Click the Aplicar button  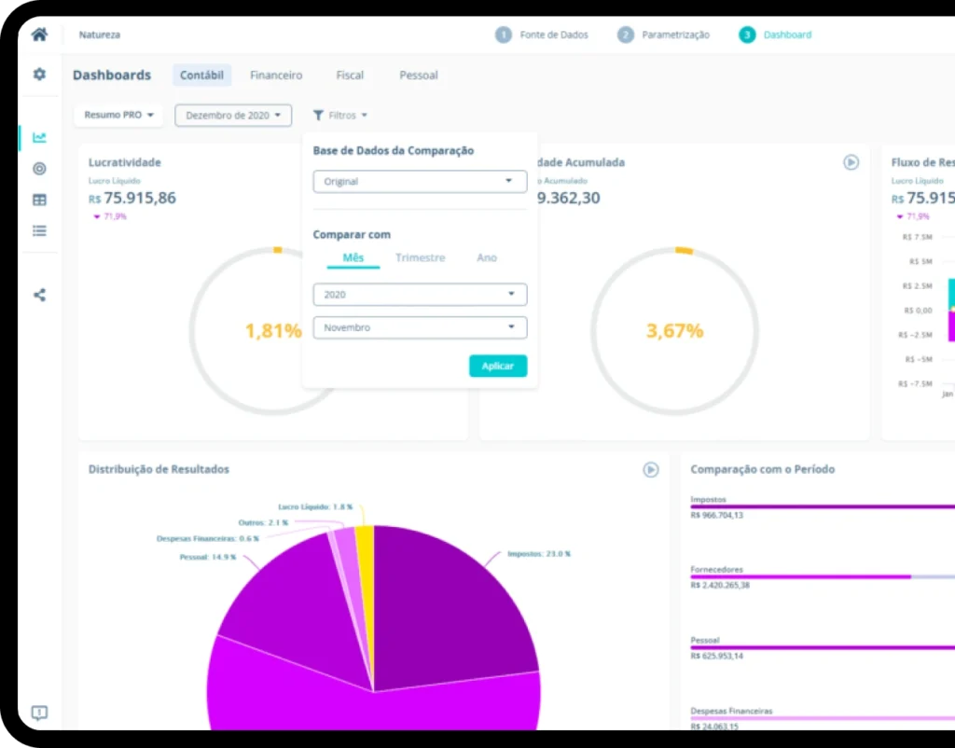pos(498,367)
